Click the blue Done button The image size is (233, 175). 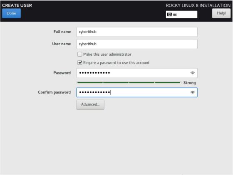point(12,13)
